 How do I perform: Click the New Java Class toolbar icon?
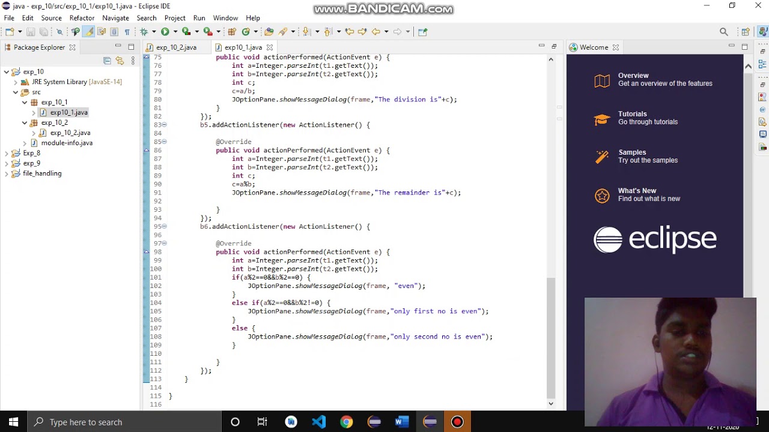(246, 32)
